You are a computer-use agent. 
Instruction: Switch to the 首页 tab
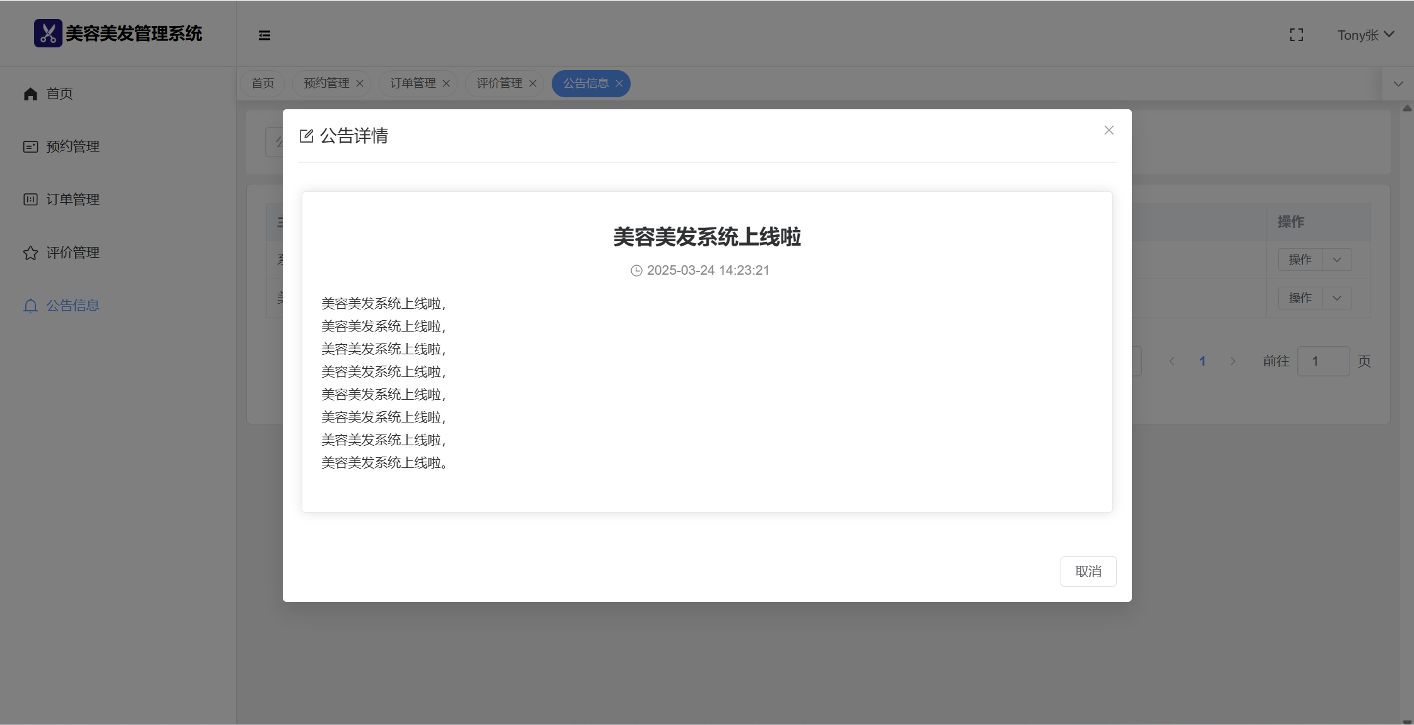(x=263, y=83)
